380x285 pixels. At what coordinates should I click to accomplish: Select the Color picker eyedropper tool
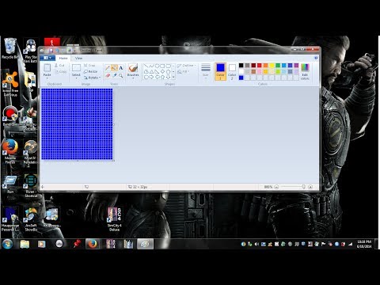(114, 76)
